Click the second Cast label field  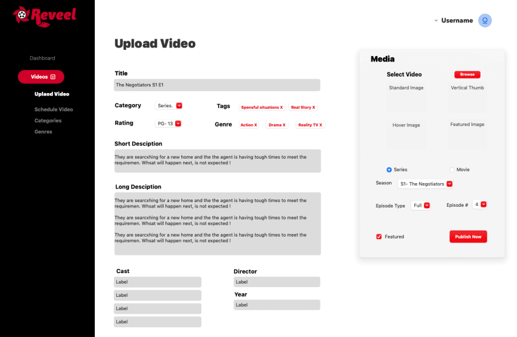tap(158, 295)
